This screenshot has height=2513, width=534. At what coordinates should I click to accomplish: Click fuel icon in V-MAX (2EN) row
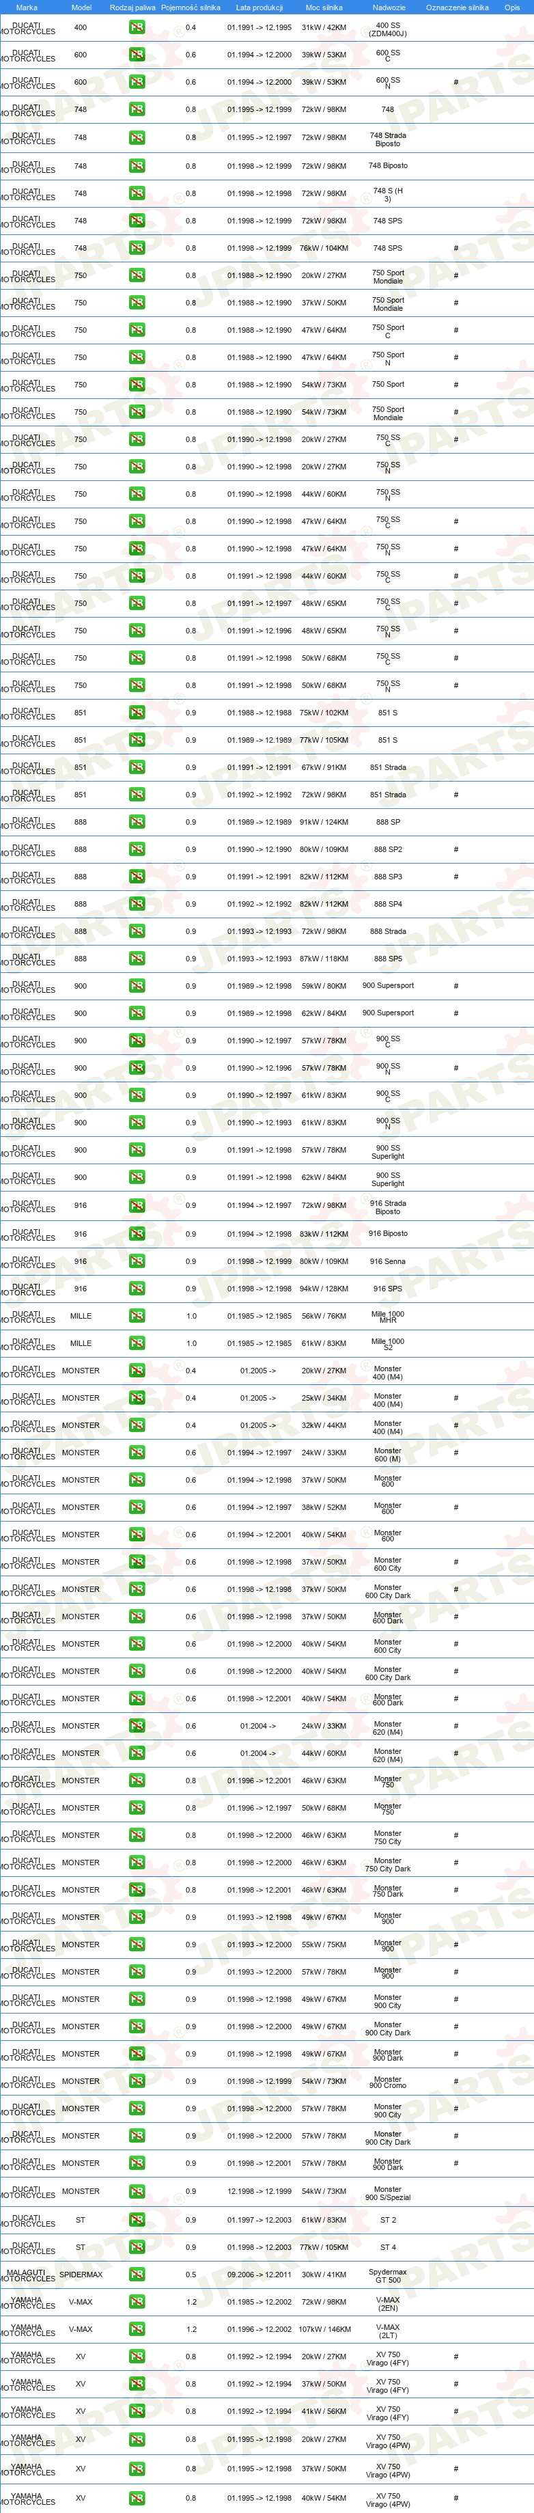point(137,2301)
